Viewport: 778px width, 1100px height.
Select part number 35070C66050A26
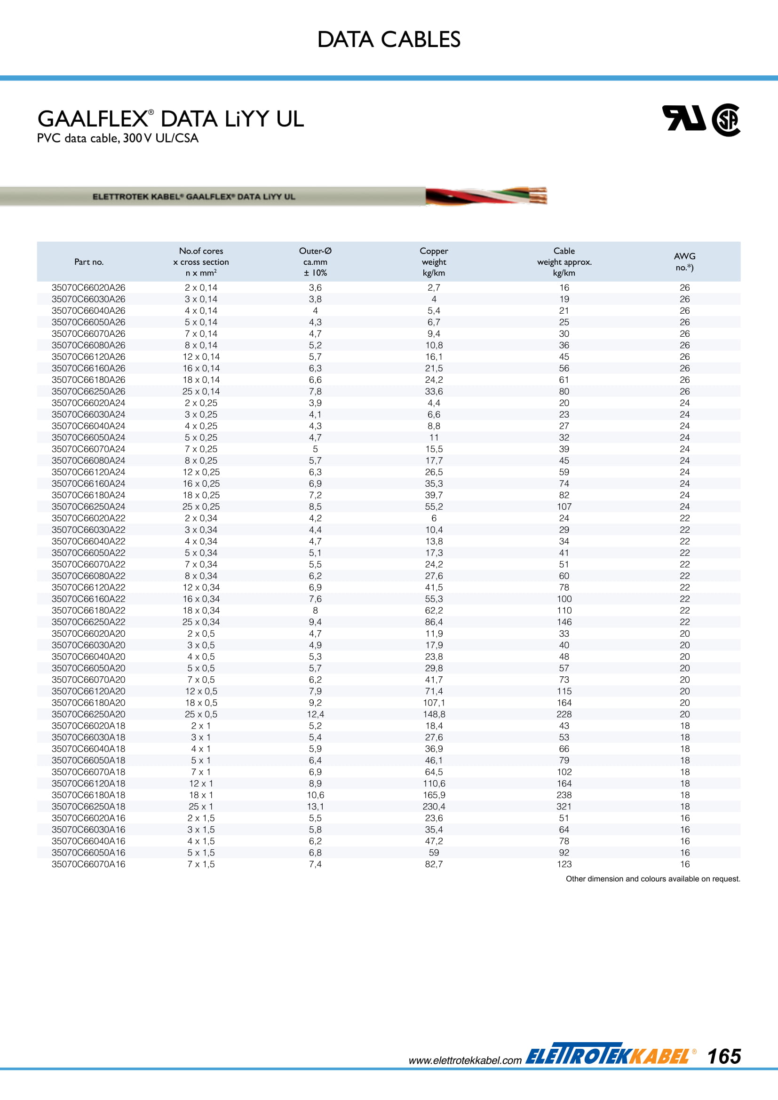tap(88, 322)
